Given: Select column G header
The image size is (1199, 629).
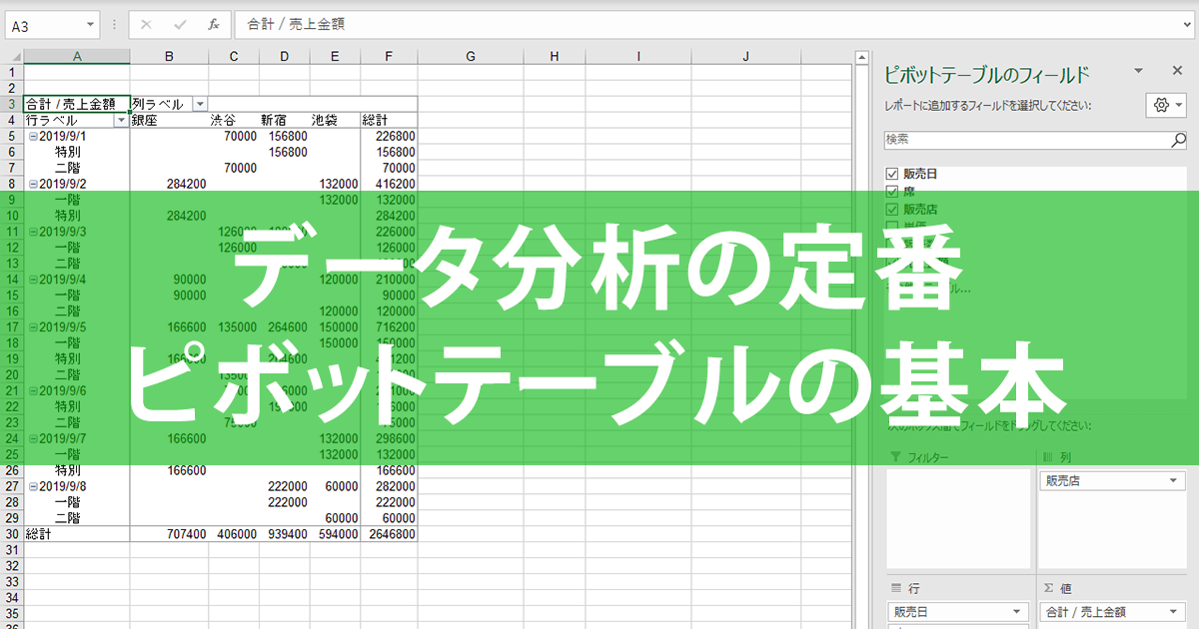Looking at the screenshot, I should click(470, 57).
